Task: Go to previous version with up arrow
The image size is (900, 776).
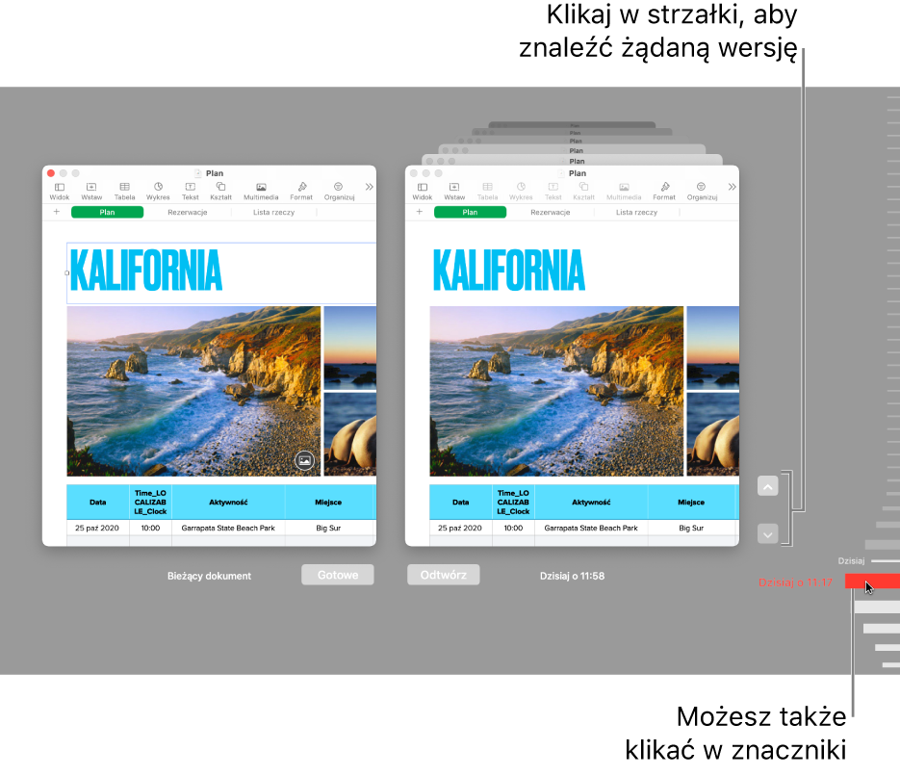Action: 767,486
